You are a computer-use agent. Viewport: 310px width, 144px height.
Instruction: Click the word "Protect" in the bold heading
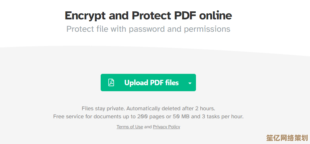click(151, 16)
